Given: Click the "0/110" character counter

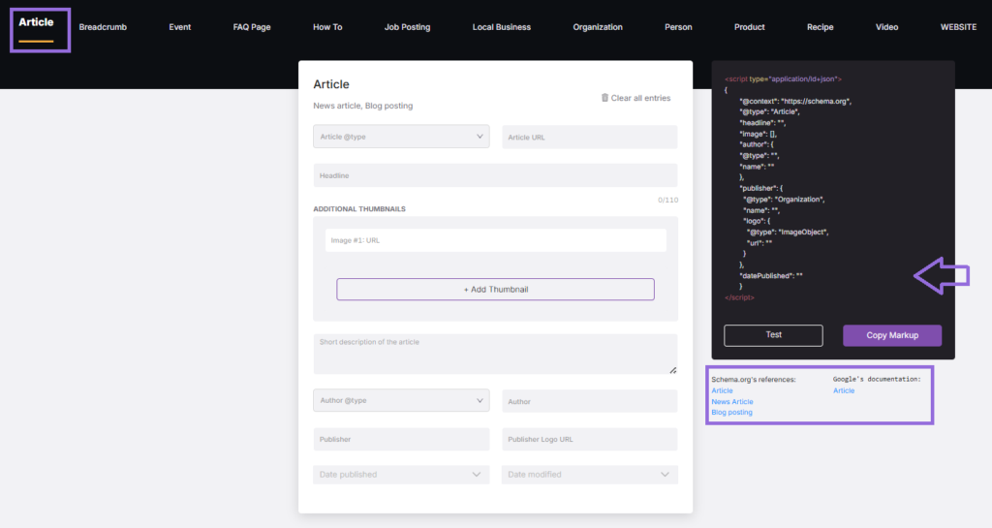Looking at the screenshot, I should click(x=667, y=200).
